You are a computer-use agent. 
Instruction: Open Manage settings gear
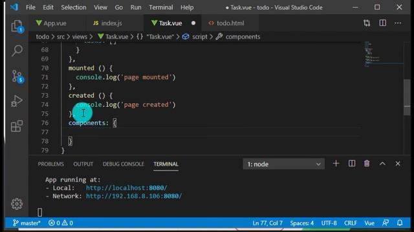point(17,204)
